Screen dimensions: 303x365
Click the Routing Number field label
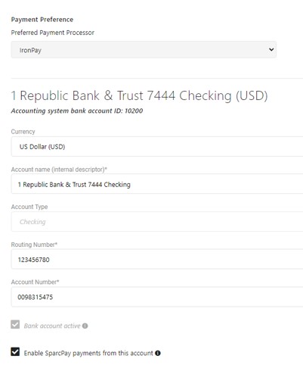click(x=34, y=245)
